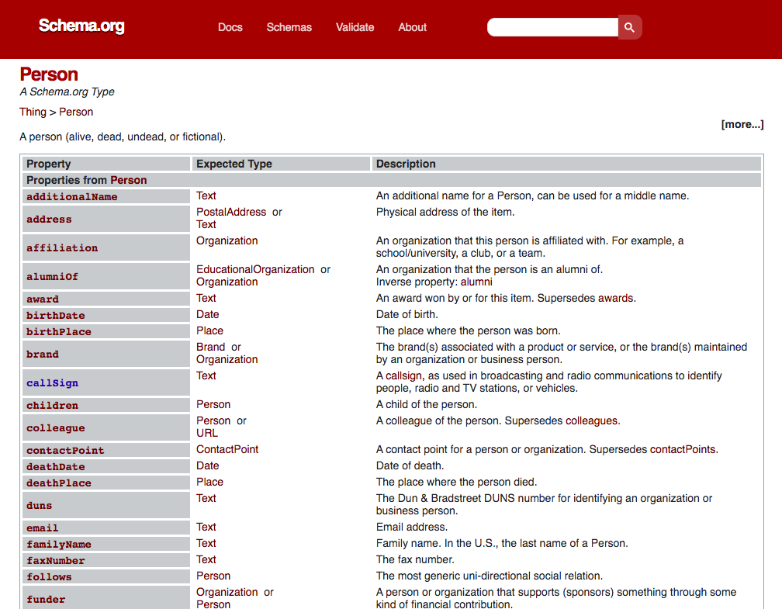Open the familyName property link
The width and height of the screenshot is (782, 609).
click(x=59, y=544)
